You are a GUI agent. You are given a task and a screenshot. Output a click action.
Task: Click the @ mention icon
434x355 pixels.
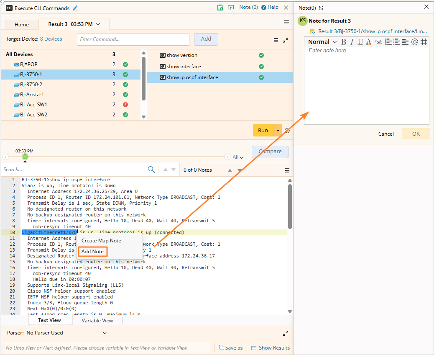[414, 42]
